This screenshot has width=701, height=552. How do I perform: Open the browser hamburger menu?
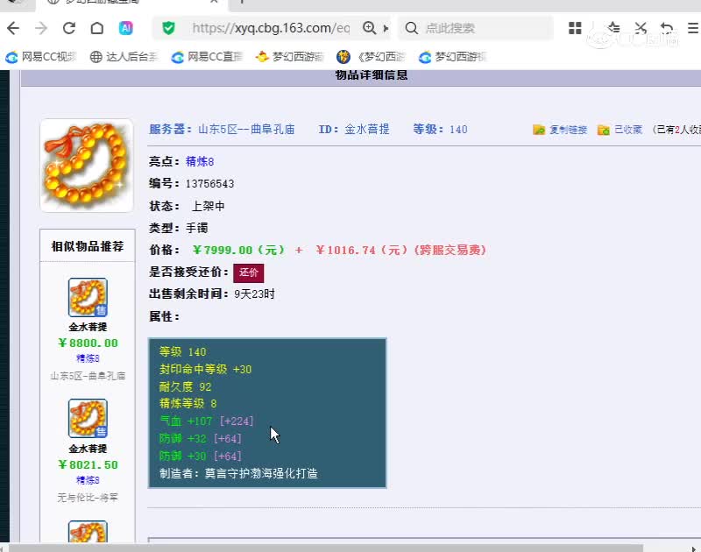click(x=693, y=28)
